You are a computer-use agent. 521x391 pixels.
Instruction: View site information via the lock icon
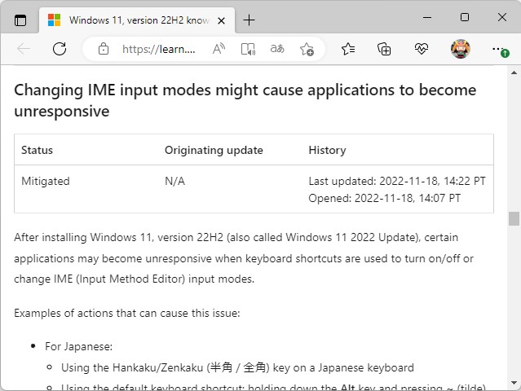coord(104,49)
